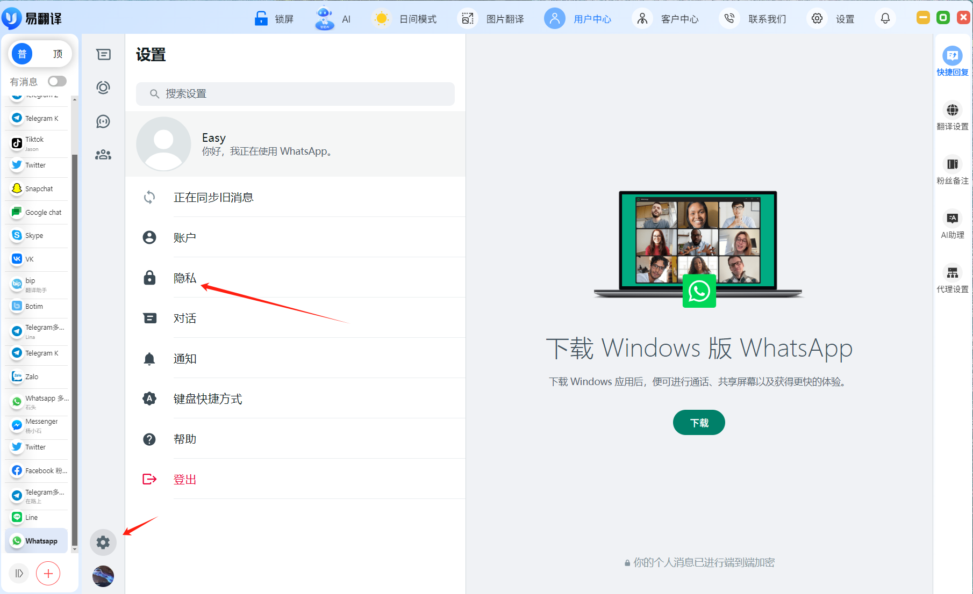The height and width of the screenshot is (594, 973).
Task: Open Skype in the sidebar
Action: (37, 235)
